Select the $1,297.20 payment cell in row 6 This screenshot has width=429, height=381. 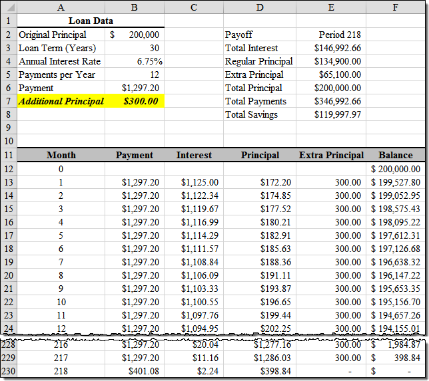(x=135, y=88)
